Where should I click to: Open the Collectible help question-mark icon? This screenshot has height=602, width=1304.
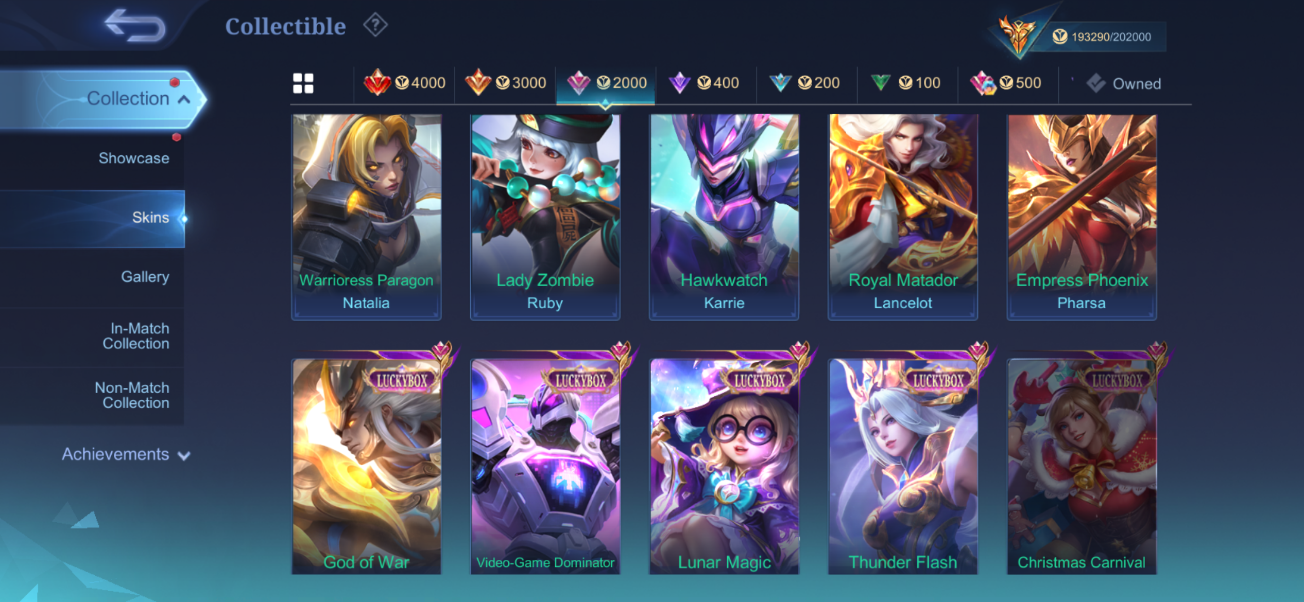point(375,25)
